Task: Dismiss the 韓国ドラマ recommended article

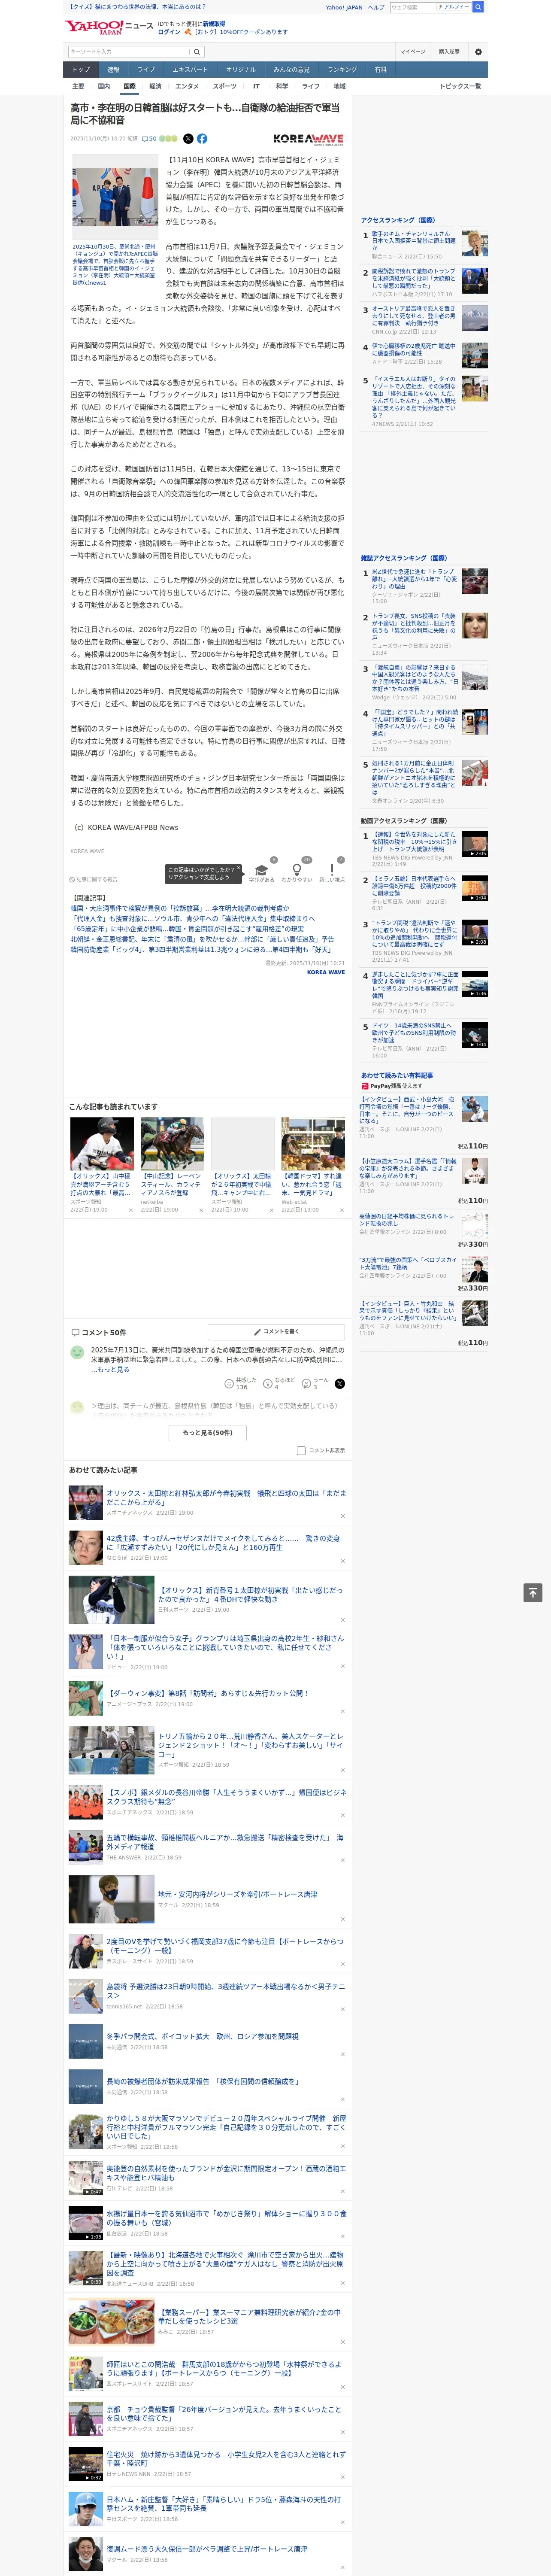Action: [341, 1210]
